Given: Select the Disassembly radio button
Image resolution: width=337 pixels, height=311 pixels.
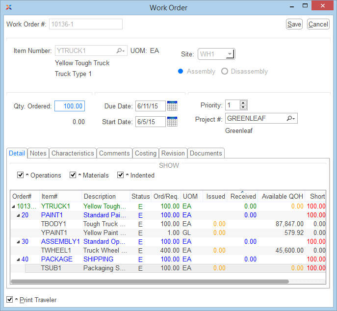Looking at the screenshot, I should pyautogui.click(x=225, y=71).
